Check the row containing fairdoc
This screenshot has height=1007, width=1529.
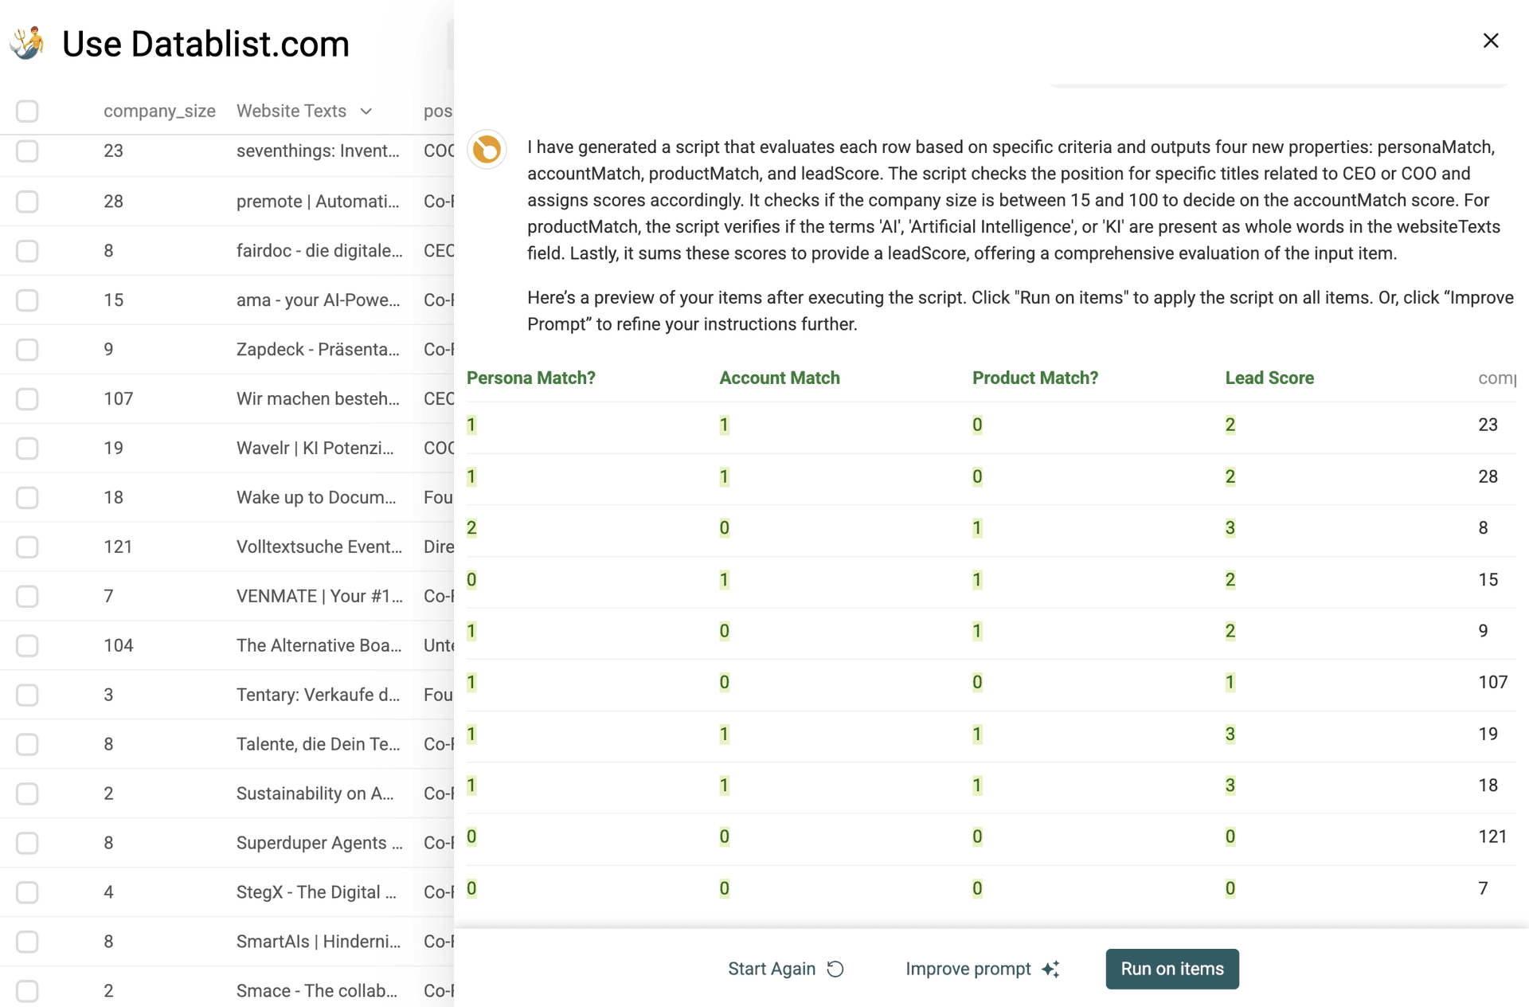click(x=27, y=250)
